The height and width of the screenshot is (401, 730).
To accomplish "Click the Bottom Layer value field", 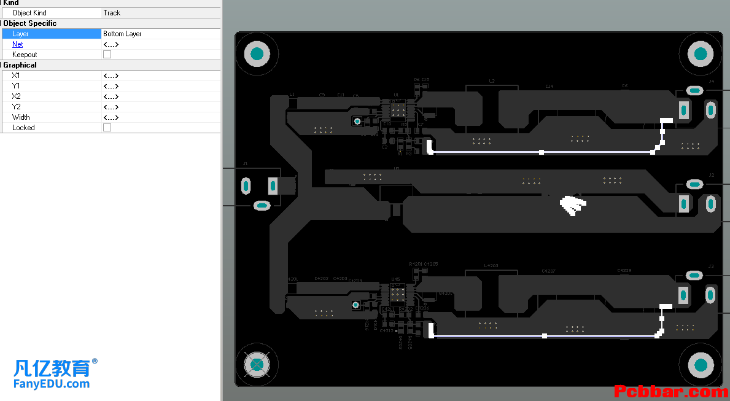I will (x=161, y=34).
